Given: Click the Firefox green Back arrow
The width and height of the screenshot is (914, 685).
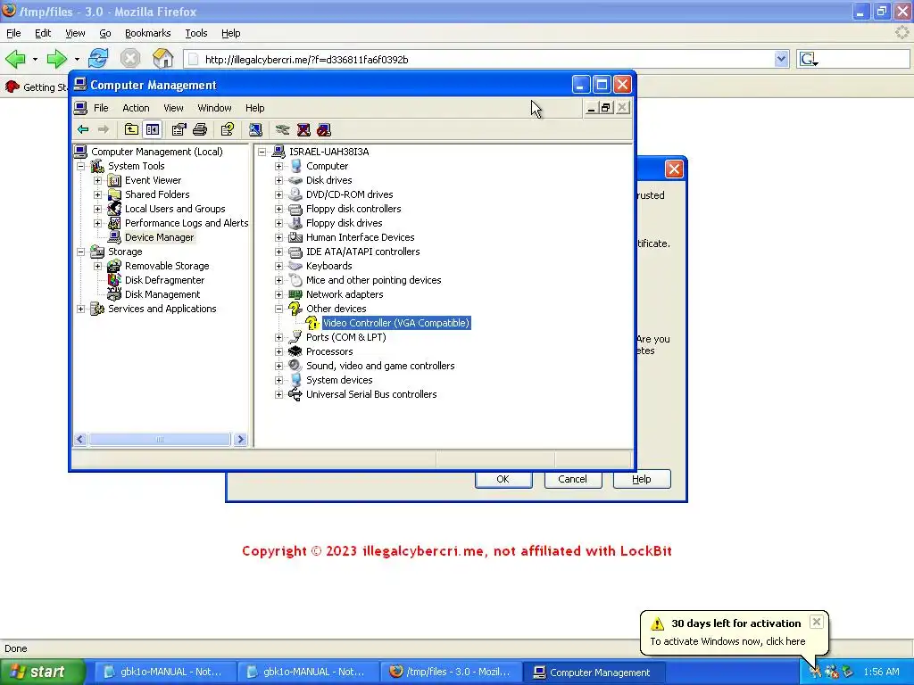Looking at the screenshot, I should click(15, 59).
